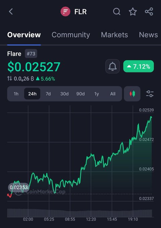Select the 1y chart range
This screenshot has height=228, width=161.
97,94
